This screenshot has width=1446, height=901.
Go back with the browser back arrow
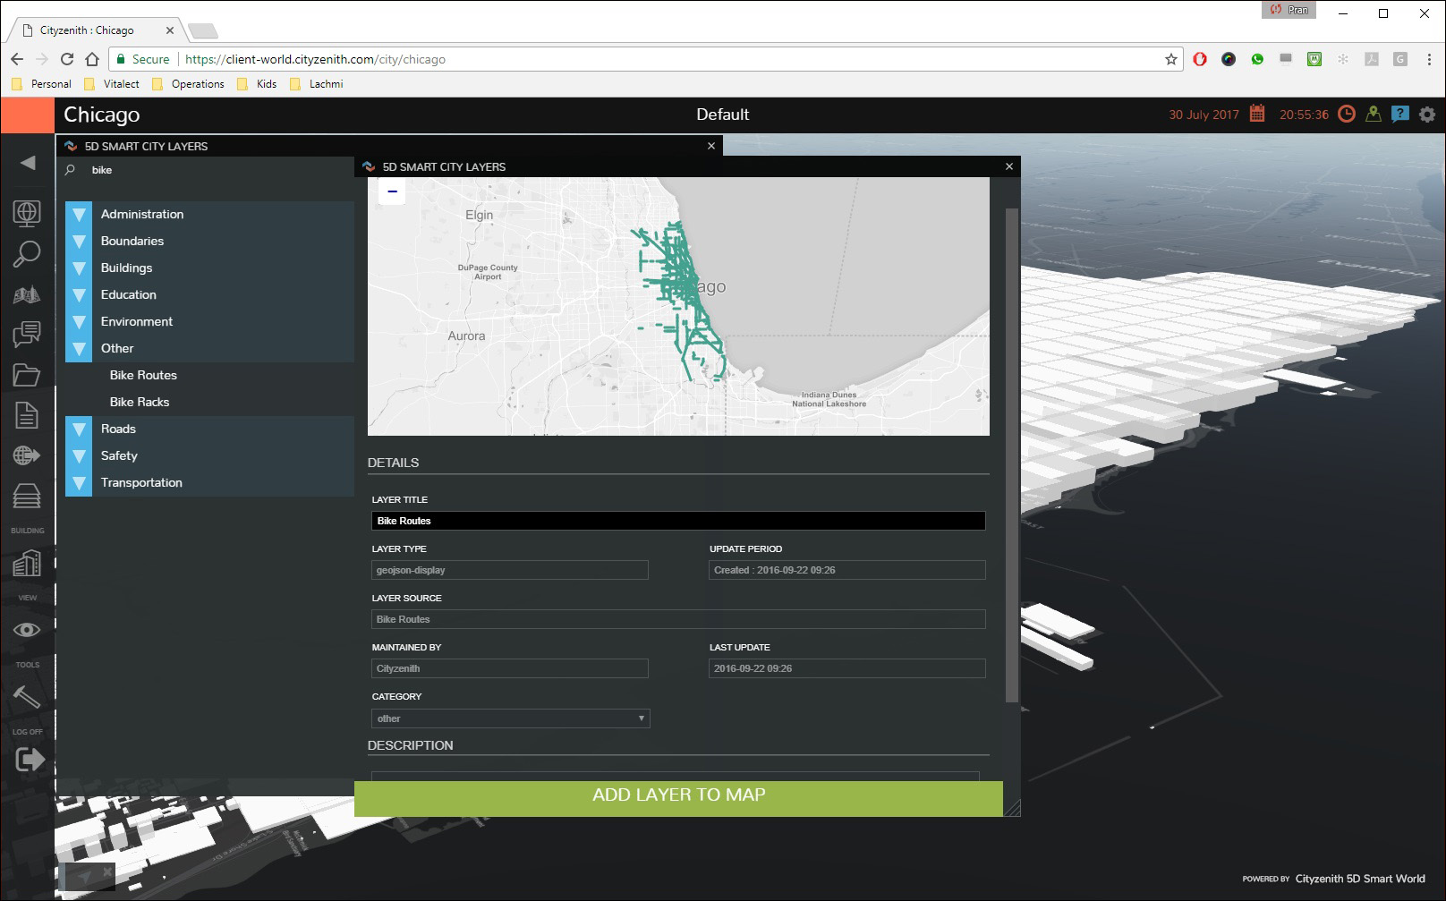(x=17, y=59)
